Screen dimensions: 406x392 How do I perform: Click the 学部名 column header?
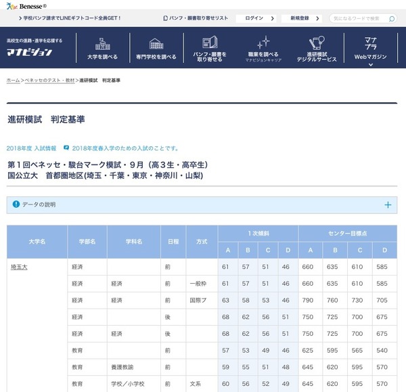87,242
